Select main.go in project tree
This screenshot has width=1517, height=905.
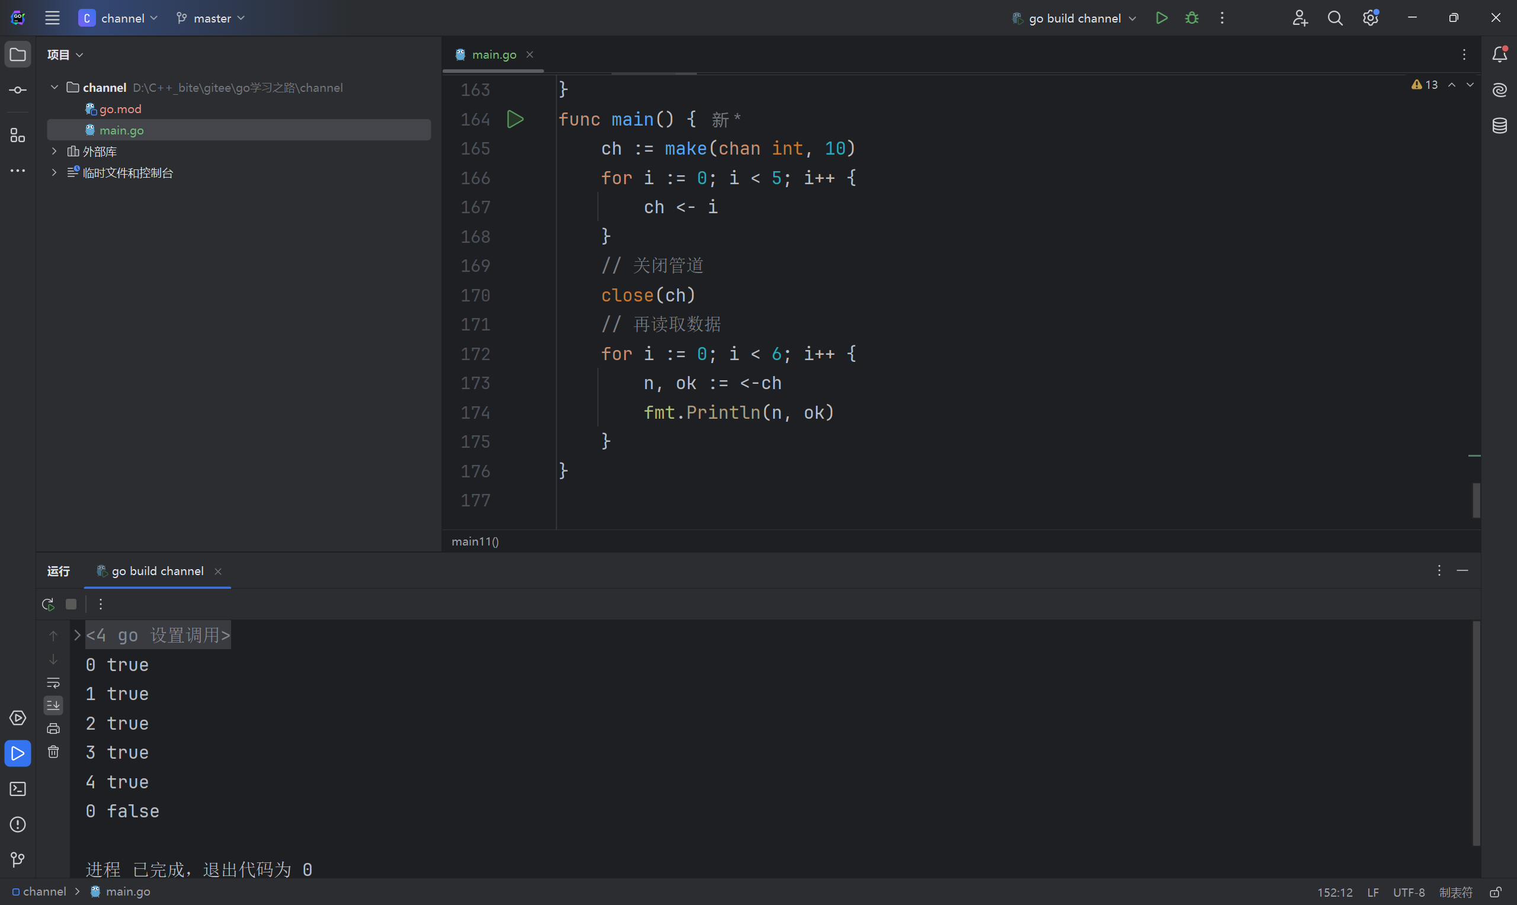coord(238,130)
